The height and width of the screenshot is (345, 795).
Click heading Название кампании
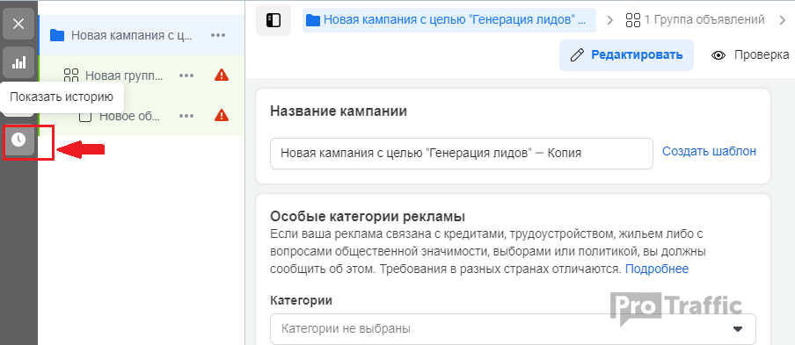point(339,111)
